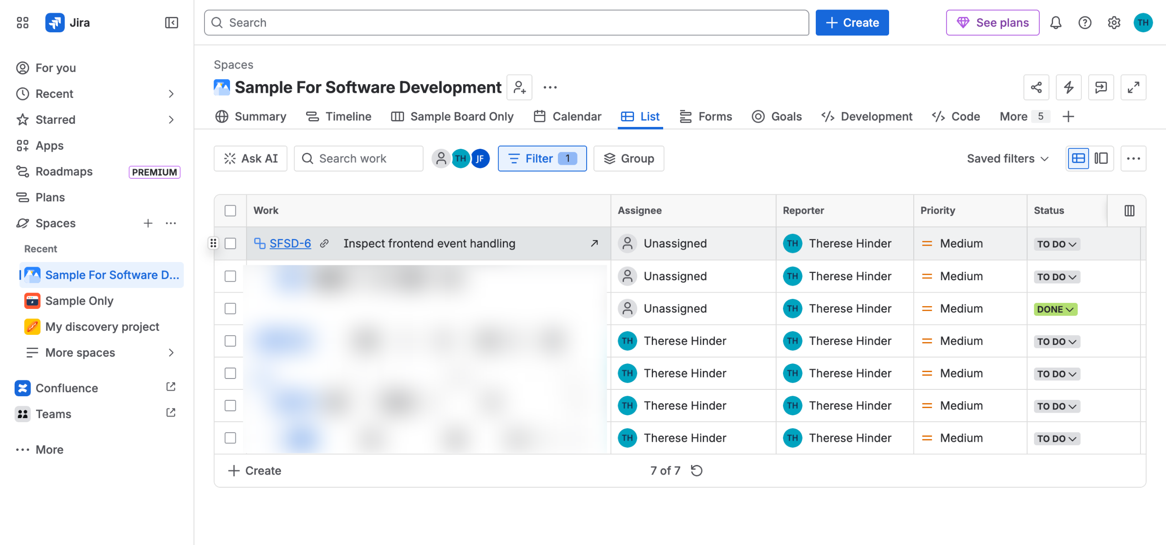Tick the select-all checkbox in Work header

(230, 211)
